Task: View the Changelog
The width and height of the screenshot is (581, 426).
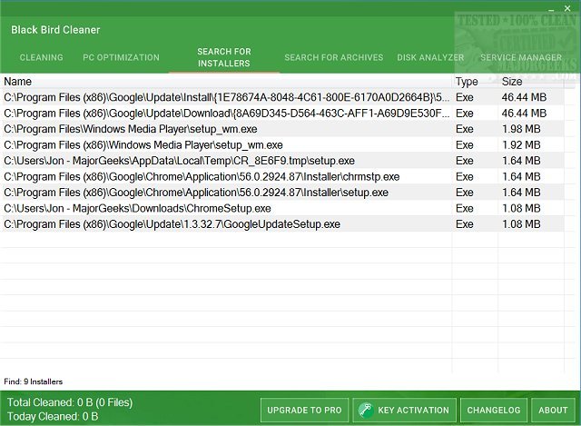Action: point(494,410)
